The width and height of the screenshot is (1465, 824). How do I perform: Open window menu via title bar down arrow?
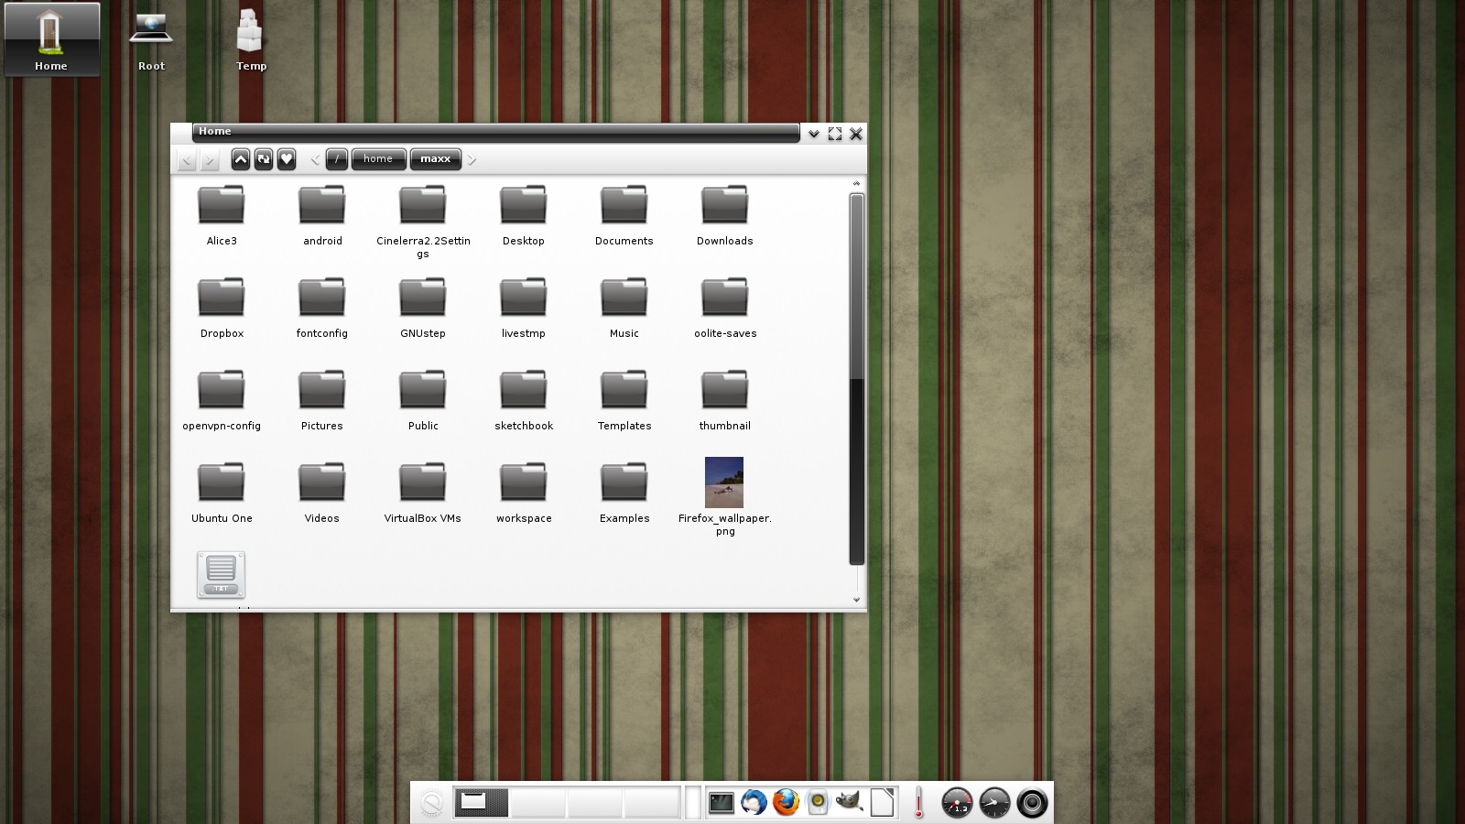point(813,134)
